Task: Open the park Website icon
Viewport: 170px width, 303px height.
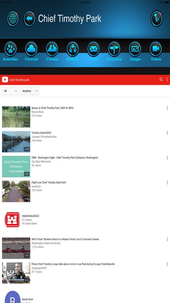Action: coord(73,49)
